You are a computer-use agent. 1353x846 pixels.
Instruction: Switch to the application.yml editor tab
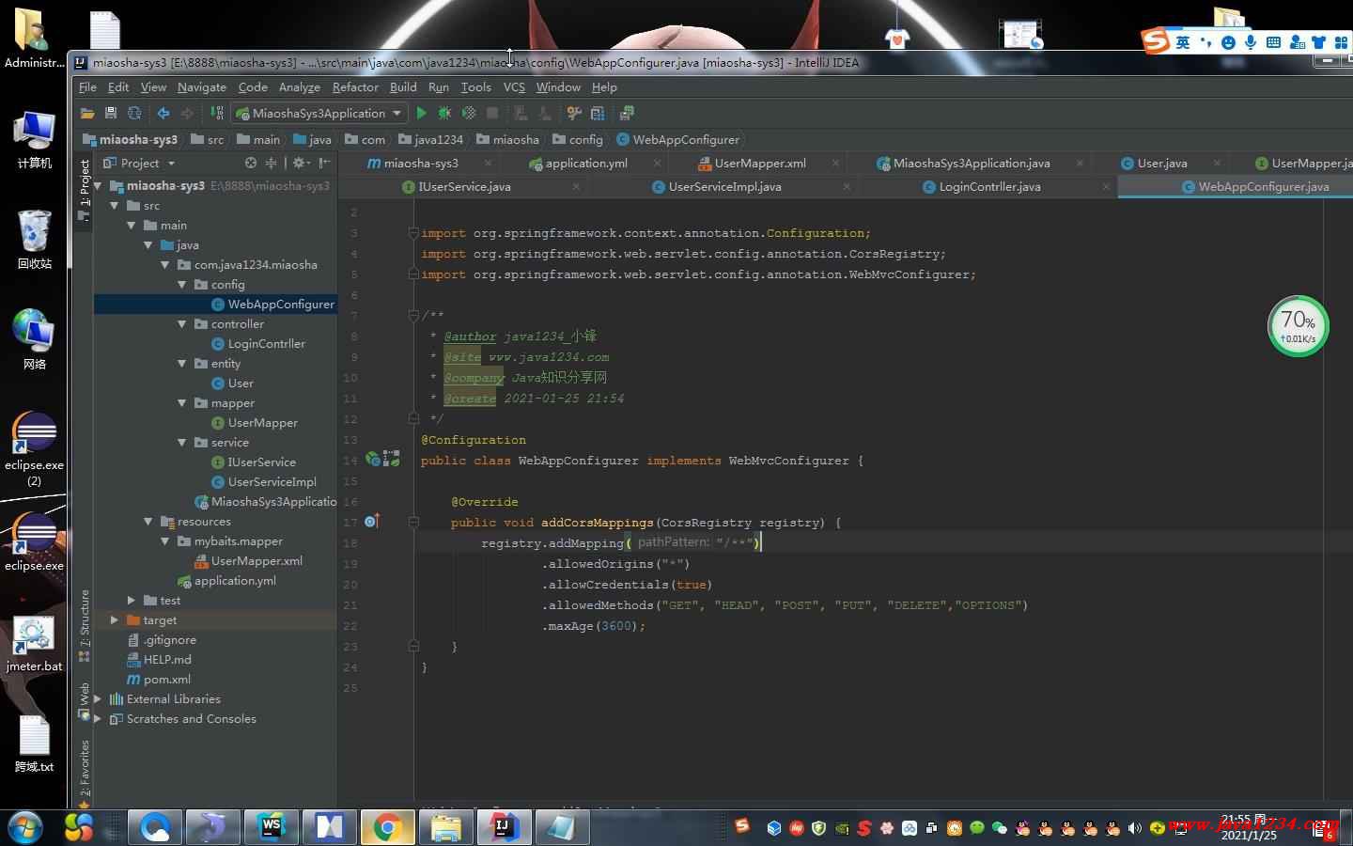(x=586, y=163)
